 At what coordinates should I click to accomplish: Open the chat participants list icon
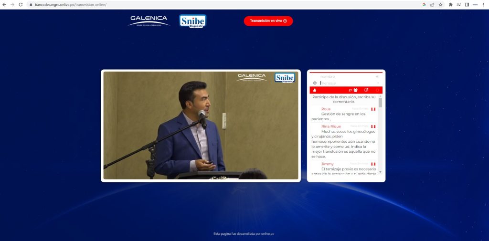coord(355,90)
